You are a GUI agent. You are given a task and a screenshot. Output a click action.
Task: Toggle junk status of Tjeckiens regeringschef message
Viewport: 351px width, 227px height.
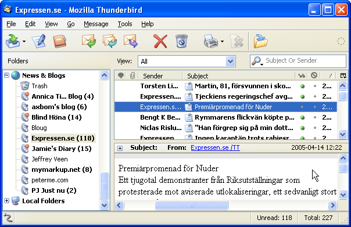click(x=315, y=96)
